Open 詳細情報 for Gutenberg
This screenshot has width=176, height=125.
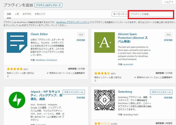click(x=168, y=98)
